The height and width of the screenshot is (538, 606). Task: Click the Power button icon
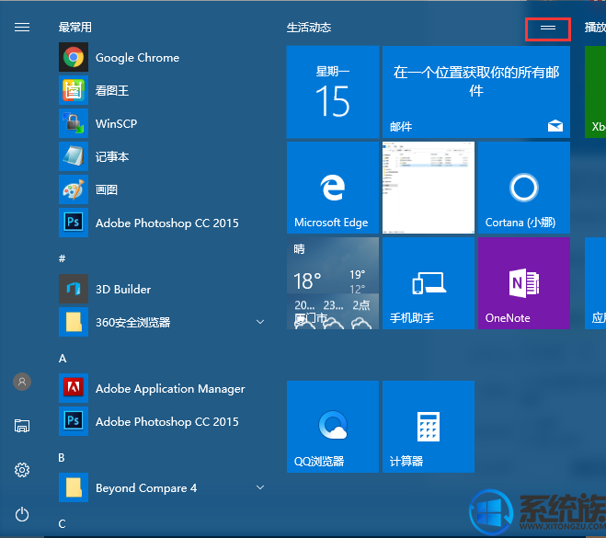pyautogui.click(x=22, y=514)
